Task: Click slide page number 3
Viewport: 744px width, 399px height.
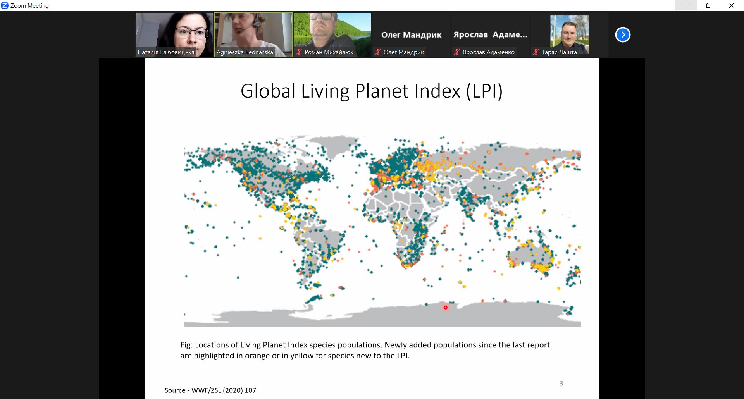Action: point(561,383)
